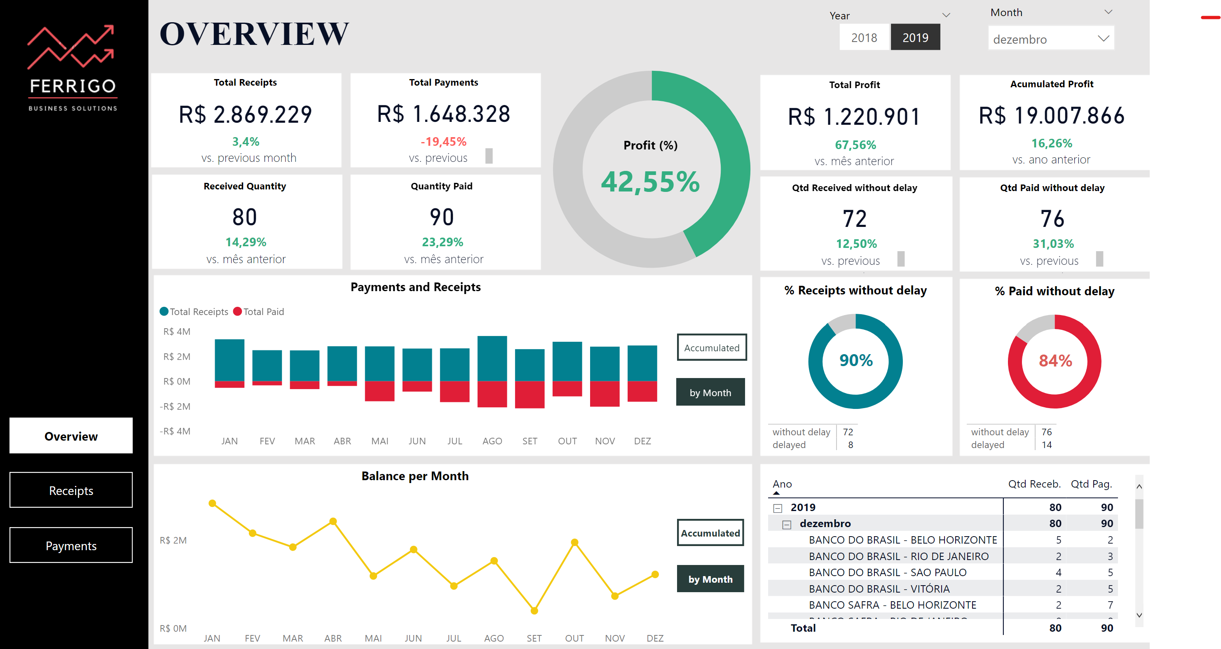Viewport: 1221px width, 649px height.
Task: Click the Overview navigation item
Action: coord(70,436)
